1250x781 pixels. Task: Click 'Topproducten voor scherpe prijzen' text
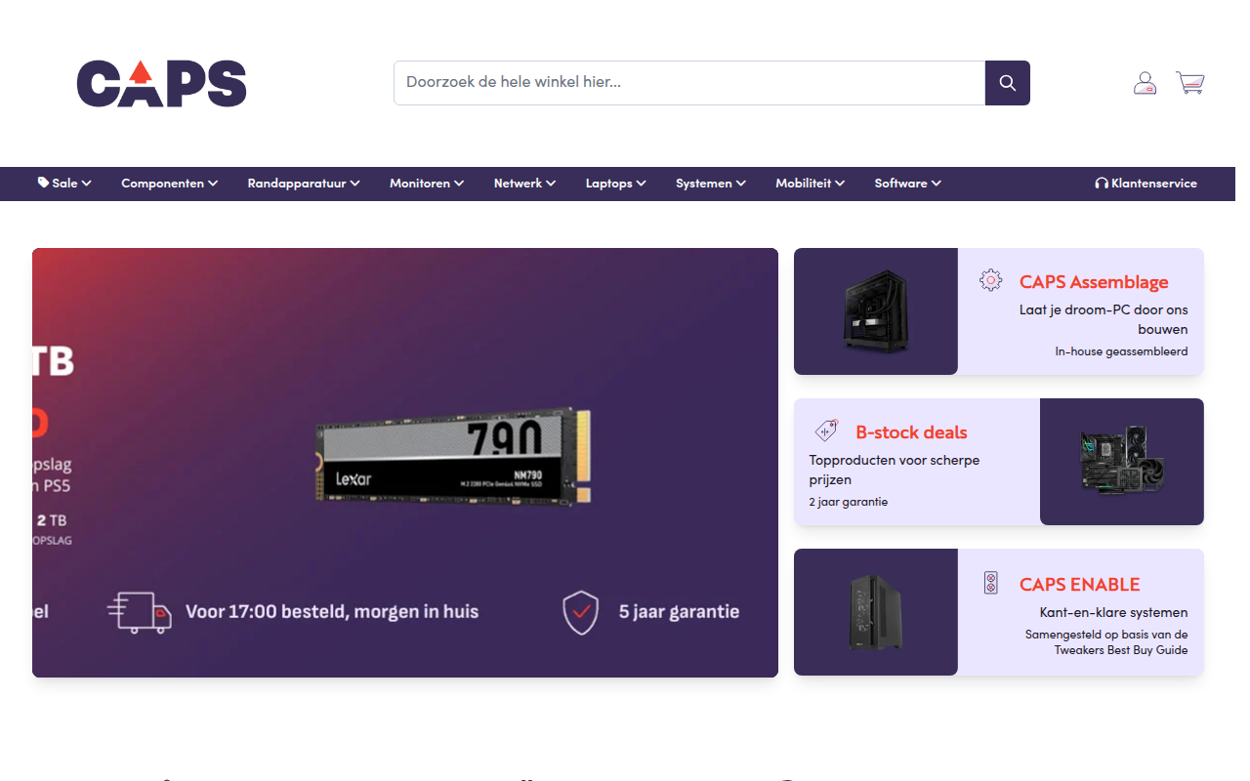[895, 470]
